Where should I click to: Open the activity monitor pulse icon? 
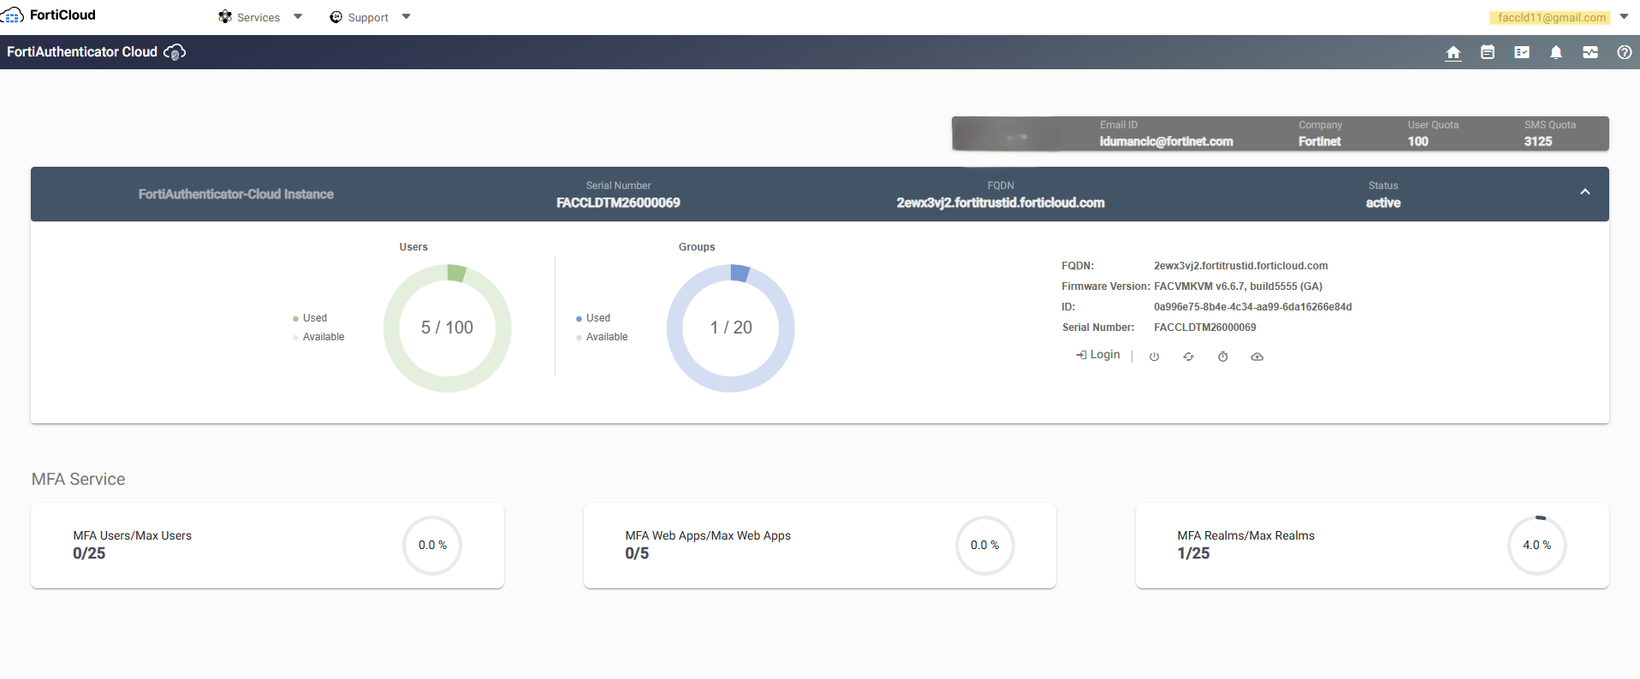(x=1590, y=52)
